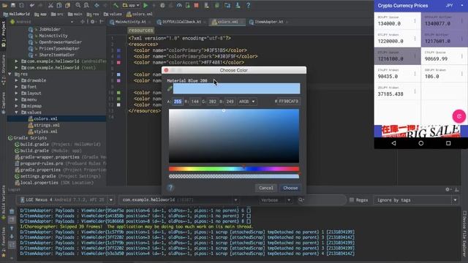468x263 pixels.
Task: Expand the drawable folder
Action: 16,80
